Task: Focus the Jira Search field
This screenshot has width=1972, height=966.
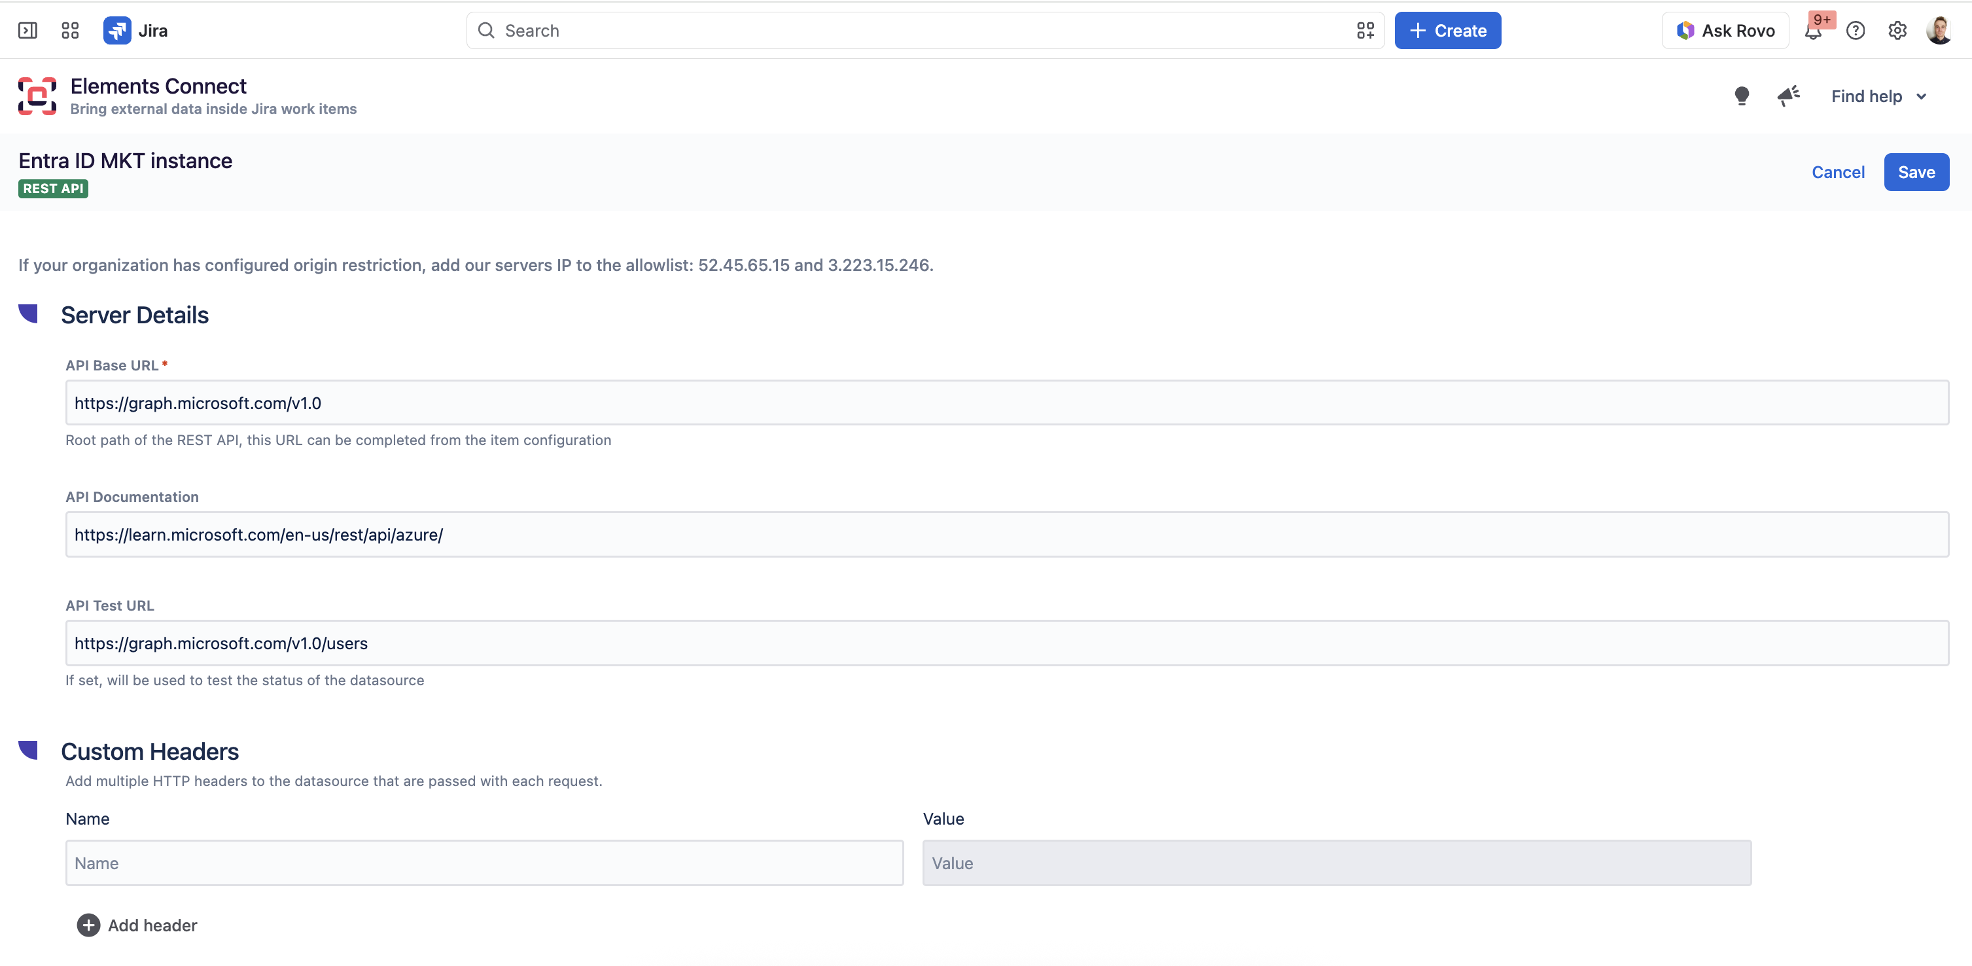Action: (x=924, y=31)
